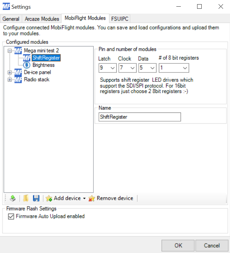Click into the Name text field
This screenshot has height=253, width=230.
pyautogui.click(x=140, y=117)
